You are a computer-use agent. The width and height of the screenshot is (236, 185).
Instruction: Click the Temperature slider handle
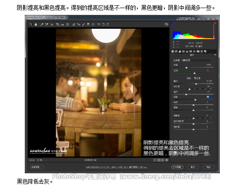(186, 68)
